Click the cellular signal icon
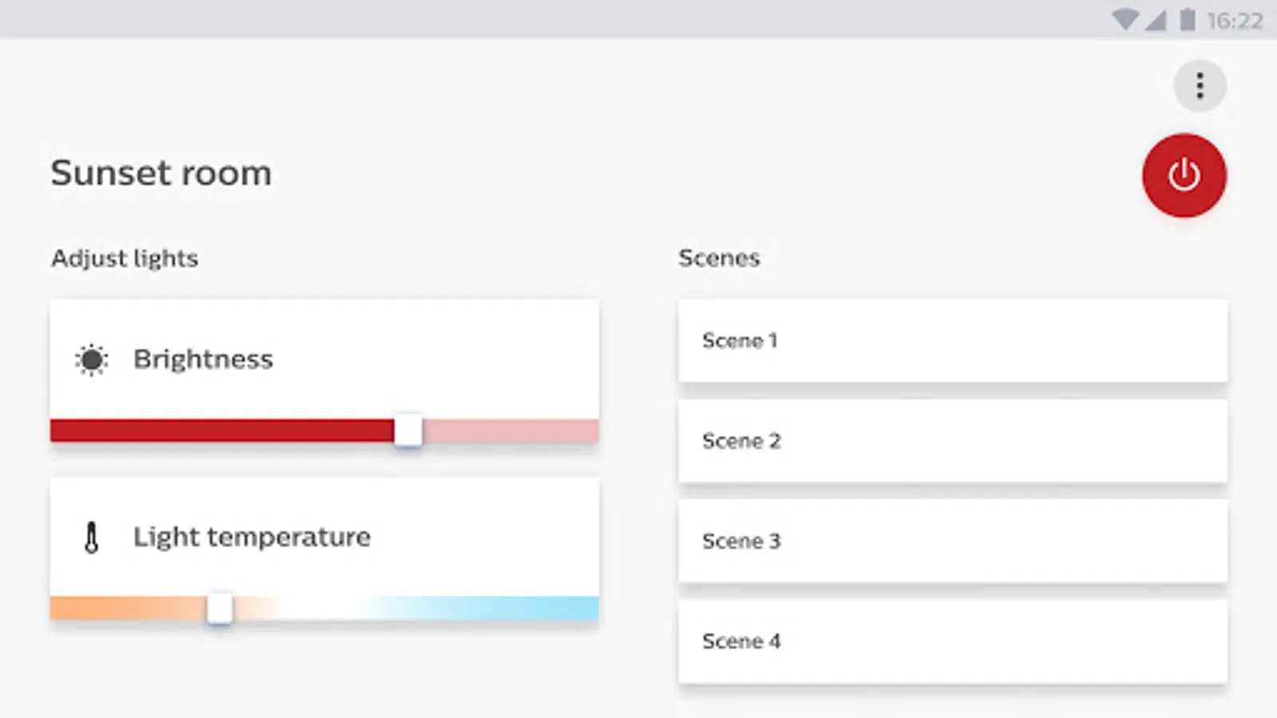The width and height of the screenshot is (1277, 718). pyautogui.click(x=1156, y=20)
